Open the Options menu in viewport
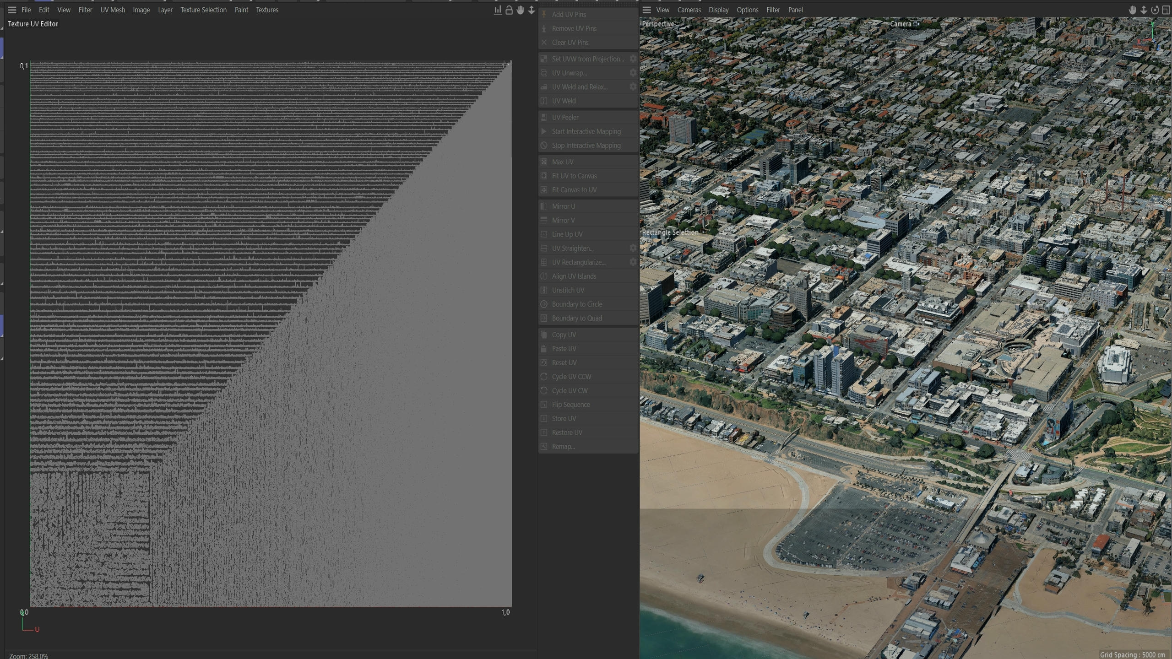 point(747,10)
